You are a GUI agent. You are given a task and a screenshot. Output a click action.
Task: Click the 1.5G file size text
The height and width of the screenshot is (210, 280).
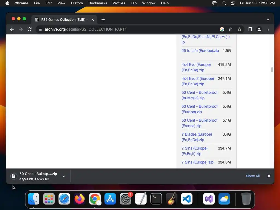(227, 51)
